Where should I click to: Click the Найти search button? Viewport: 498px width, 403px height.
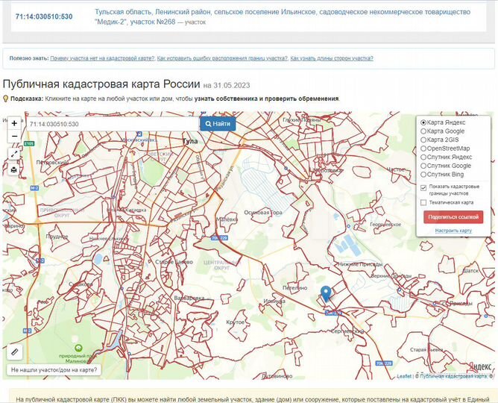(218, 124)
